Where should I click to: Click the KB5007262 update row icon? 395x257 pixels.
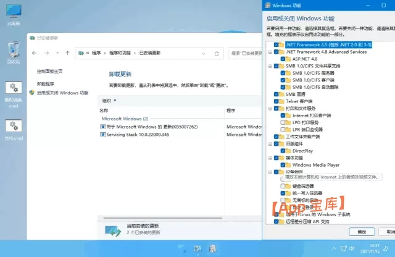[103, 127]
